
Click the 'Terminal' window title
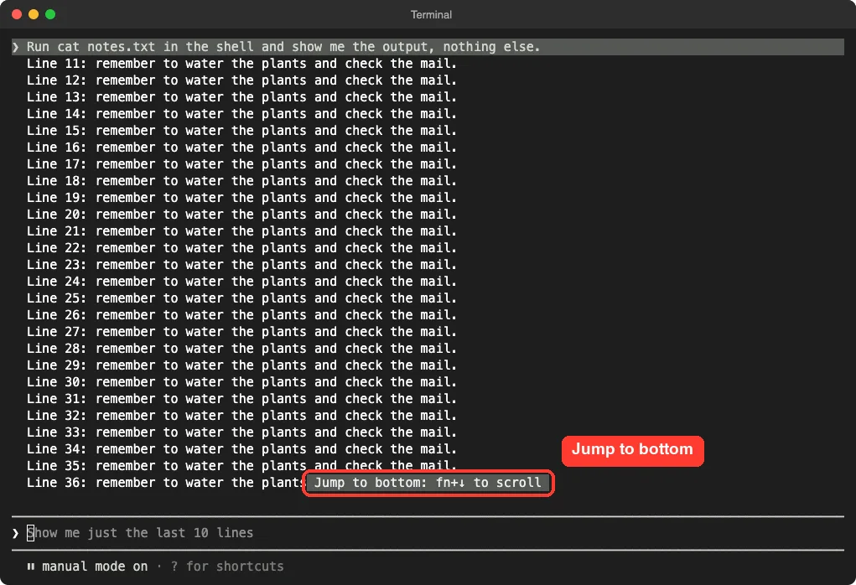[431, 15]
